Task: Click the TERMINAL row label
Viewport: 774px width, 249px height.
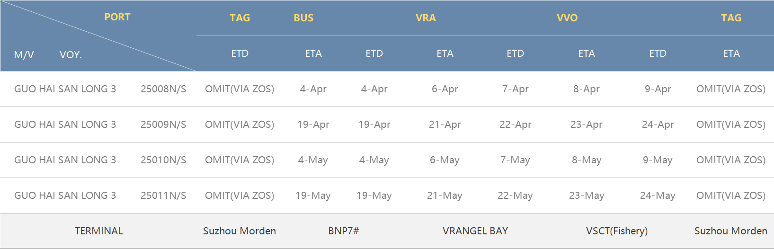Action: tap(98, 231)
